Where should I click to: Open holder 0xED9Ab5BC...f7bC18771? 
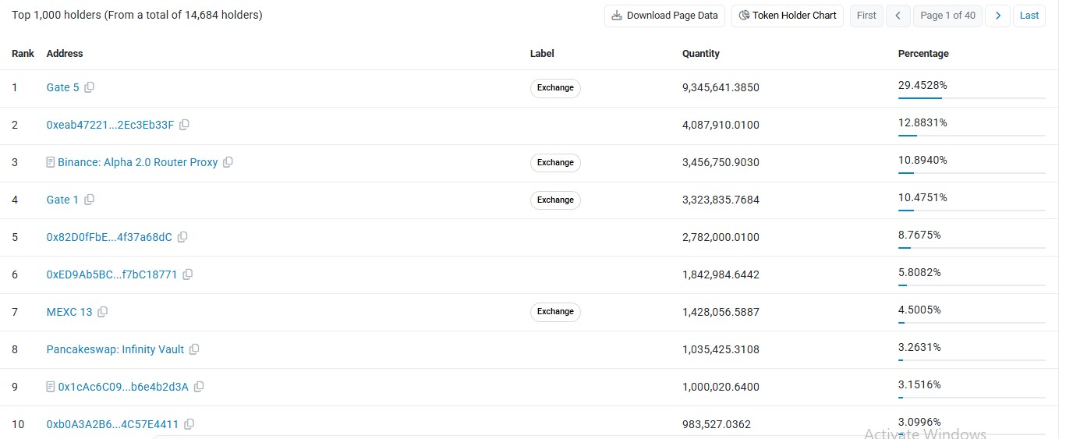112,274
